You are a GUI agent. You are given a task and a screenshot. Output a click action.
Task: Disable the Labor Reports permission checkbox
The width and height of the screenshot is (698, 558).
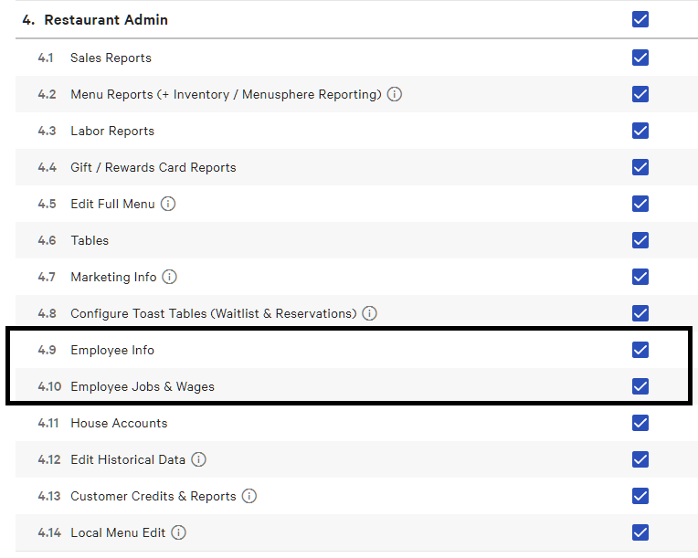640,131
